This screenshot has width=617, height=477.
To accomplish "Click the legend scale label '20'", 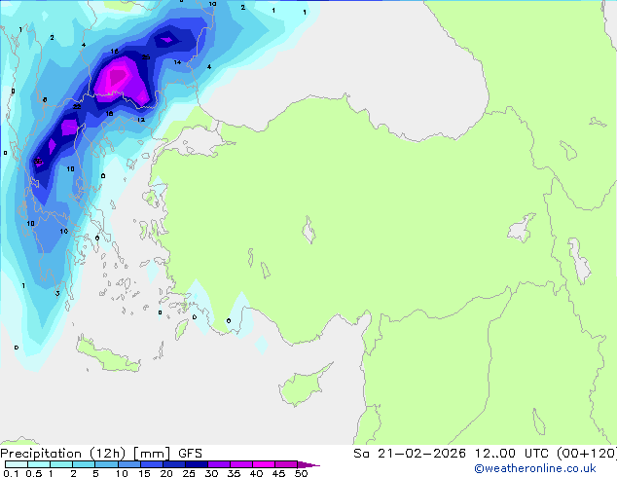I will [x=166, y=473].
